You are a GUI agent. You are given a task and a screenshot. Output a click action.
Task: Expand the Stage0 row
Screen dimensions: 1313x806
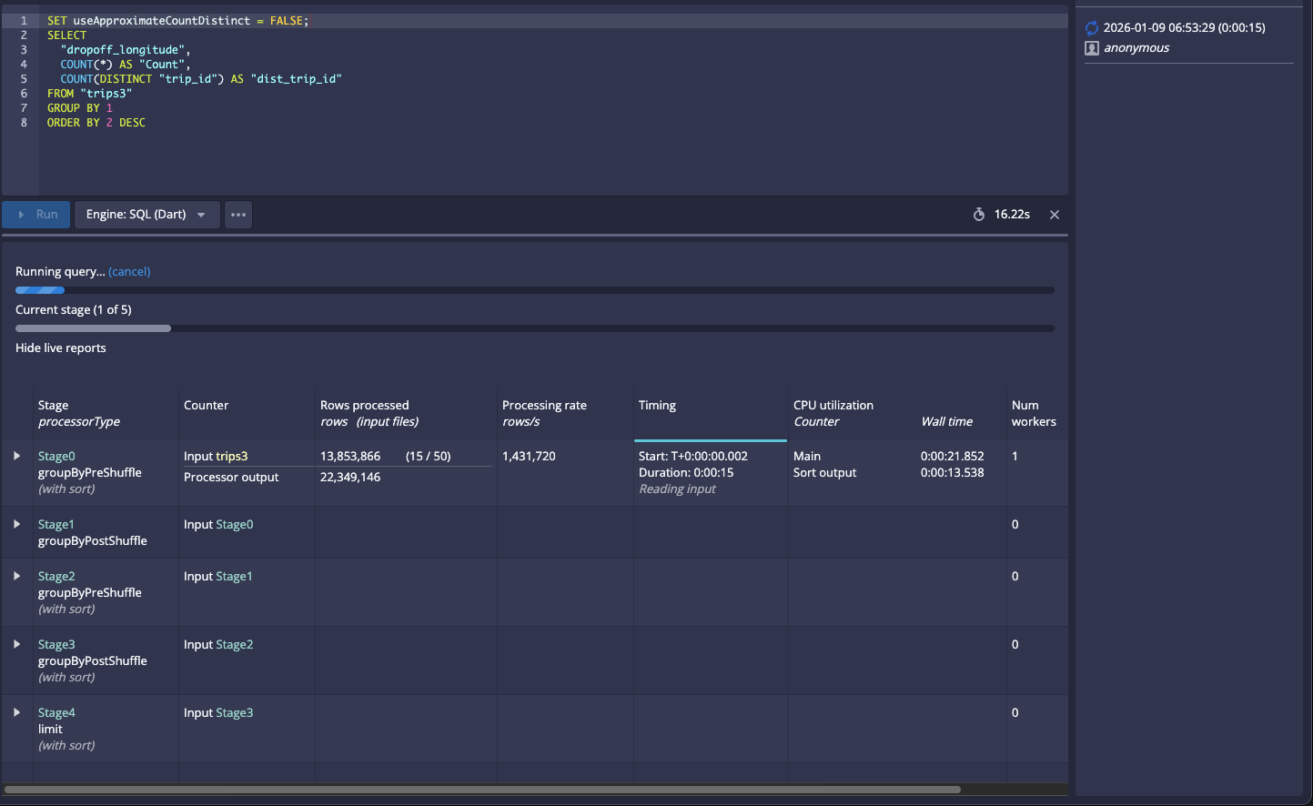16,456
